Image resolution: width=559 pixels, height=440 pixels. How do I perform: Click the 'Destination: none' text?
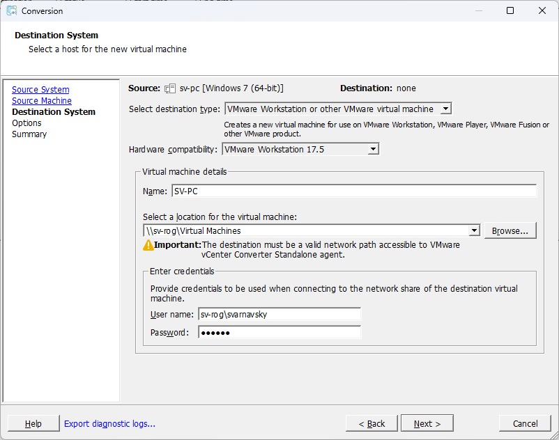tap(378, 88)
